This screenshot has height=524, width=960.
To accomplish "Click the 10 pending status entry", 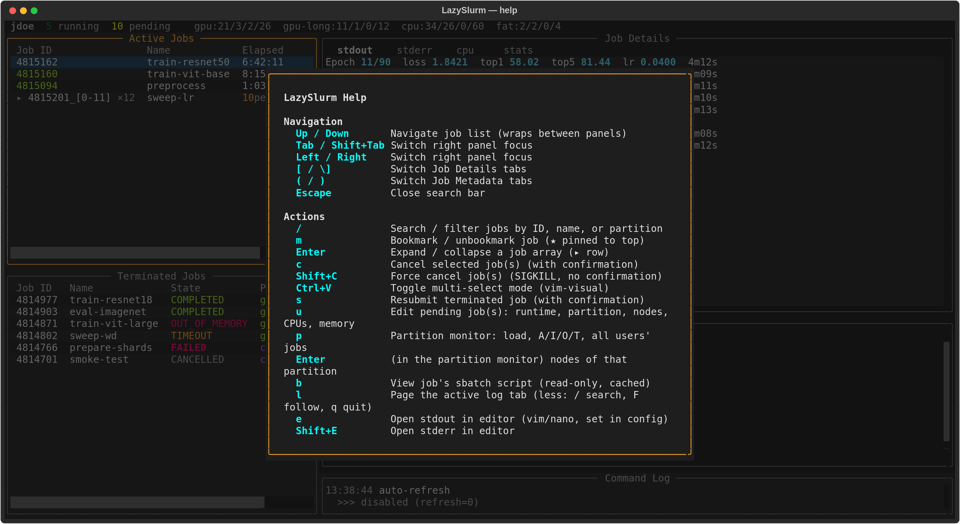I will (141, 26).
